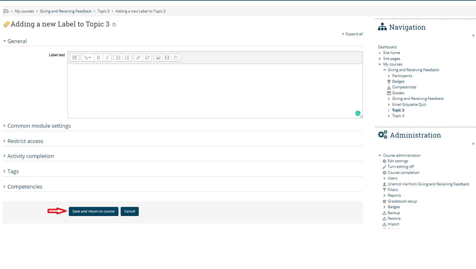Show more editor toolbar buttons
The width and height of the screenshot is (476, 269).
74,58
